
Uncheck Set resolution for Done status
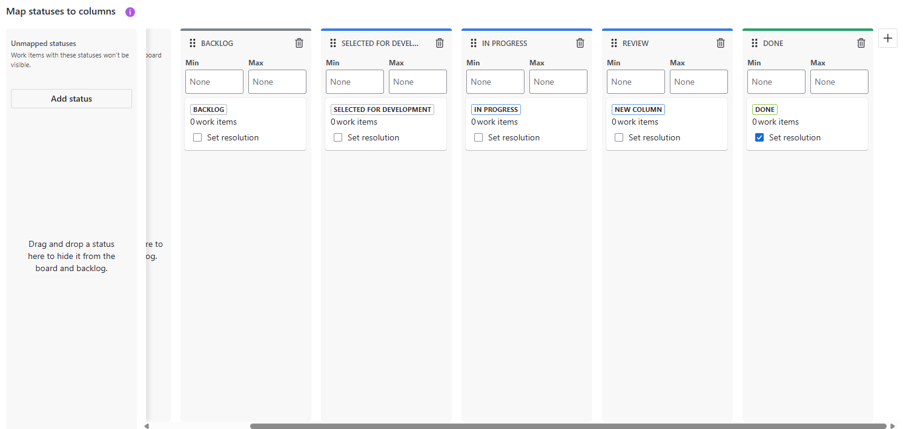click(x=759, y=137)
